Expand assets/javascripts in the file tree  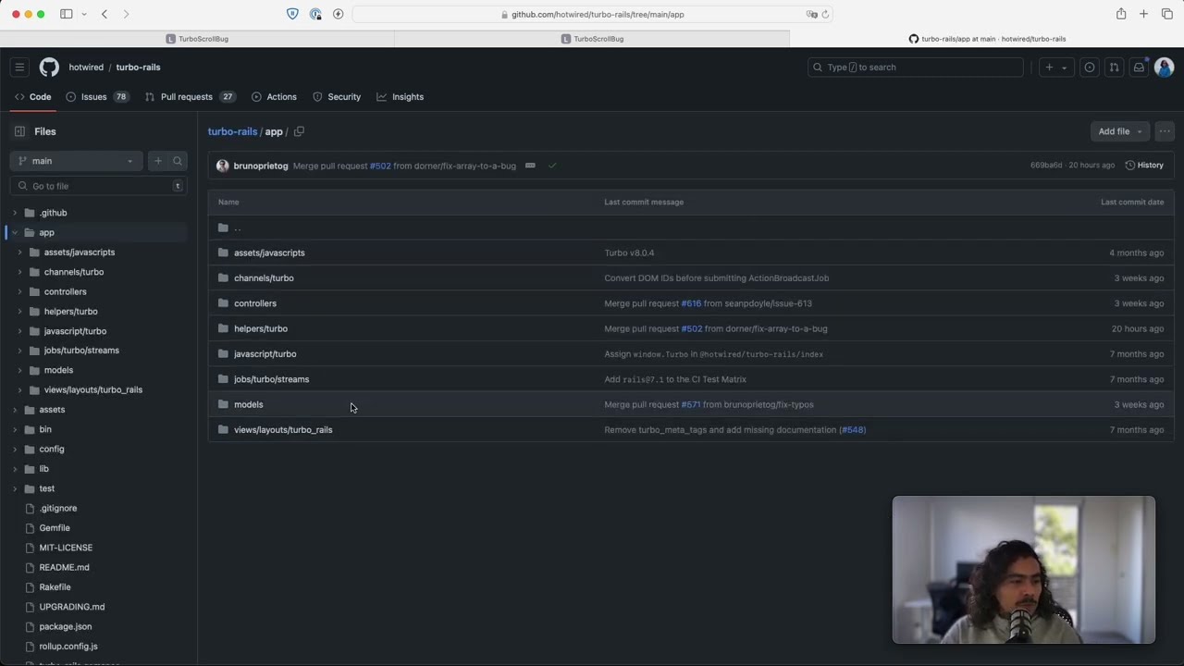pyautogui.click(x=20, y=253)
